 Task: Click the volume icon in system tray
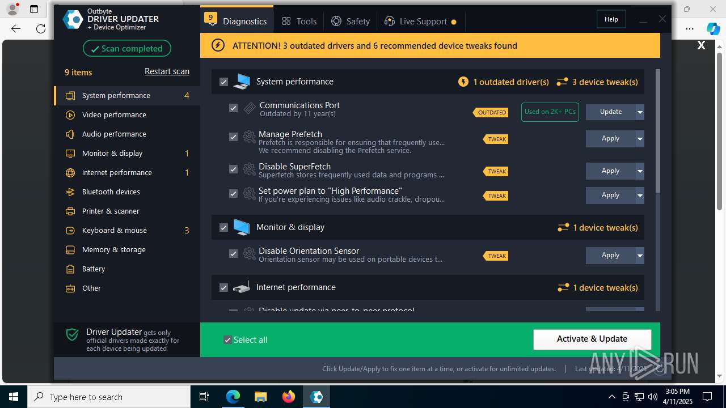coord(652,397)
